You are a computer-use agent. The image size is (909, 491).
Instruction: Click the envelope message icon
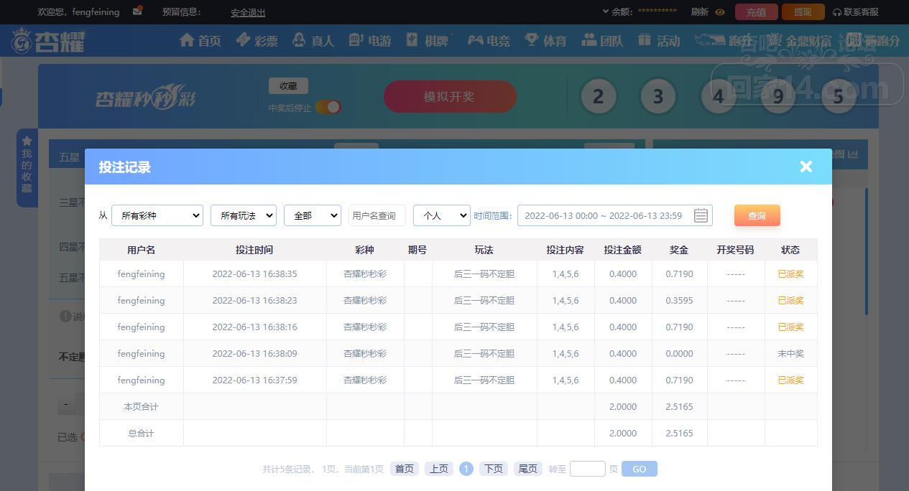tap(137, 11)
